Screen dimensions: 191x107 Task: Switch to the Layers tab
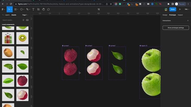(x=7, y=15)
